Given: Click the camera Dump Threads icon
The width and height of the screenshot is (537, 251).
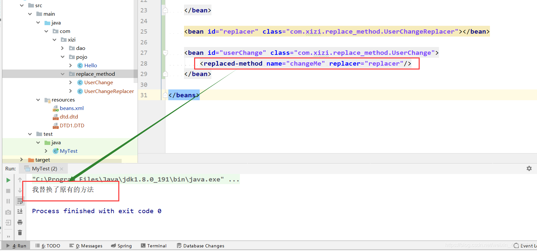Looking at the screenshot, I should [8, 212].
